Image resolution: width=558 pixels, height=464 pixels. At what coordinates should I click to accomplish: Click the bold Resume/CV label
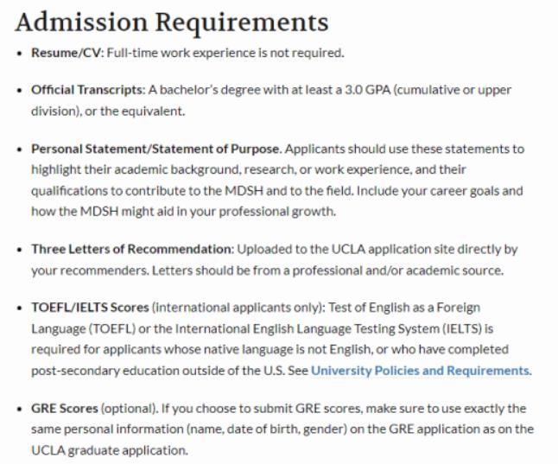point(67,53)
